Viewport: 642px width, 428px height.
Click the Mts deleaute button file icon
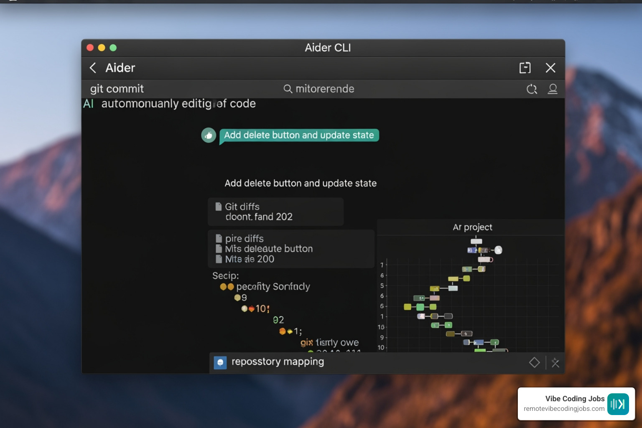218,249
